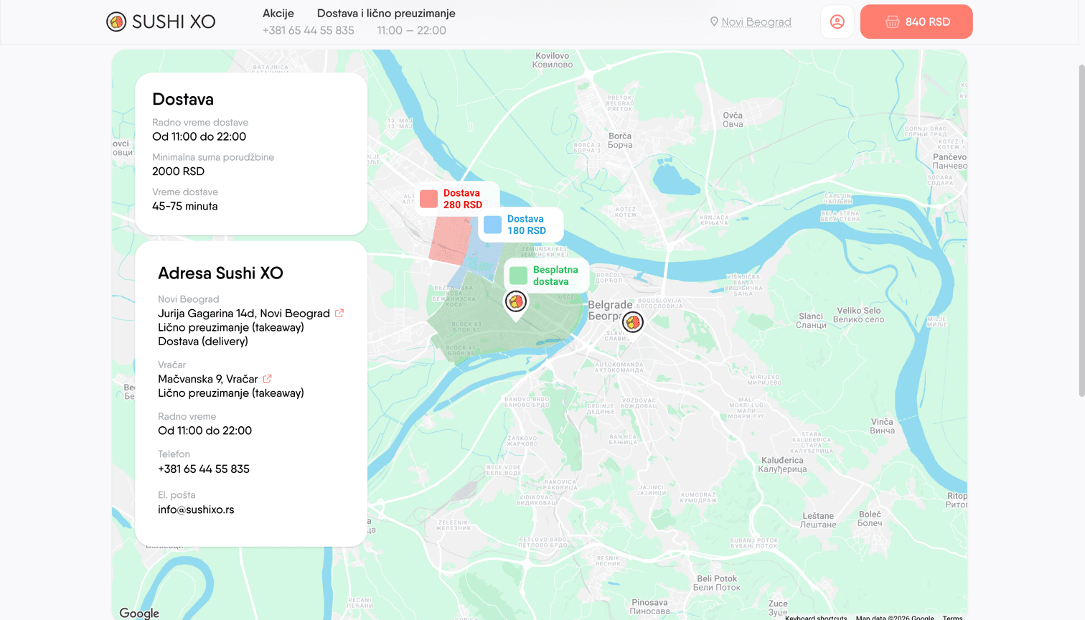The height and width of the screenshot is (620, 1085).
Task: Click the '2000 RSD' minimum order value
Action: tap(178, 171)
